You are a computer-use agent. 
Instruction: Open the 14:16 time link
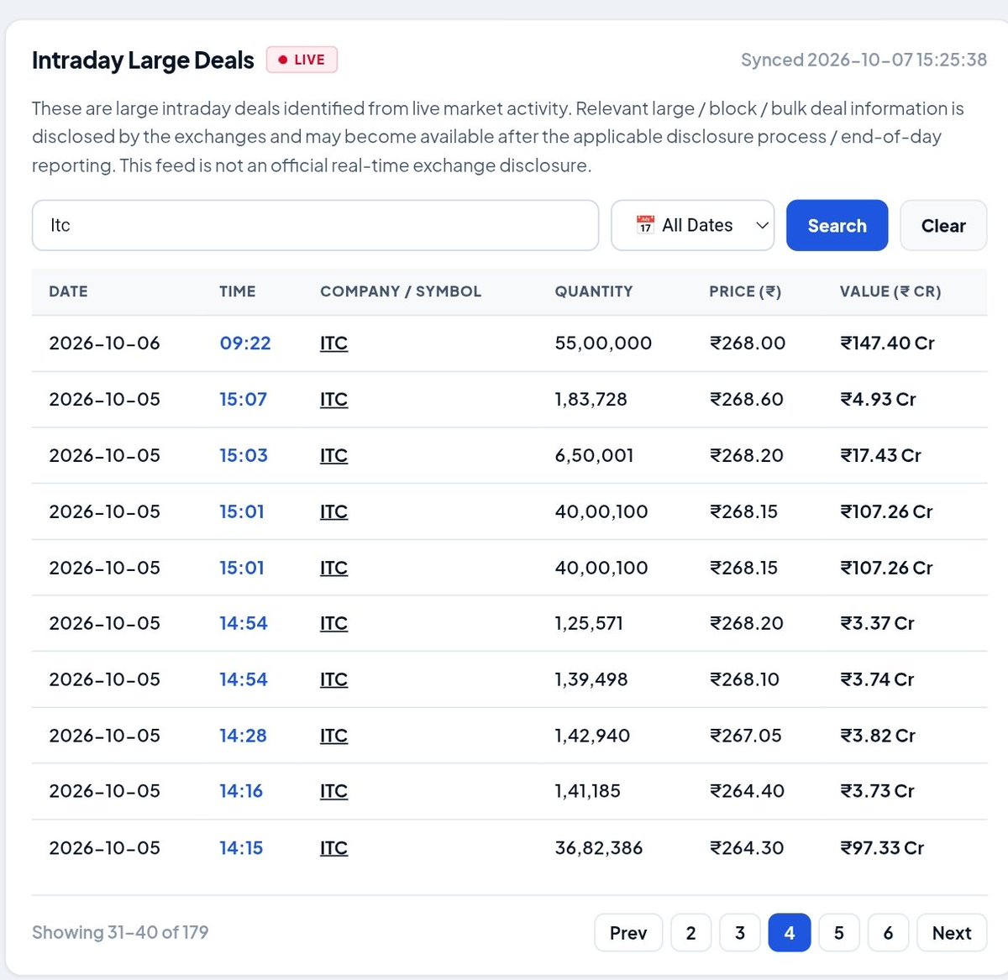click(x=241, y=791)
